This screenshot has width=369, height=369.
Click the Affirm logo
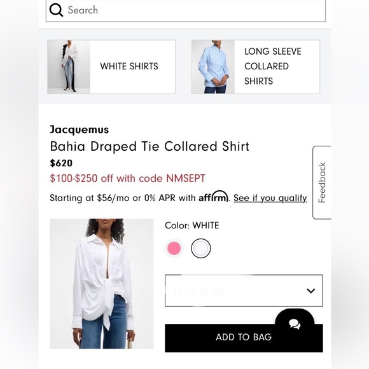213,197
